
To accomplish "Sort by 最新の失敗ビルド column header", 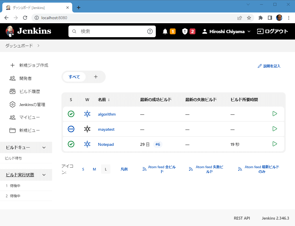I will (201, 100).
